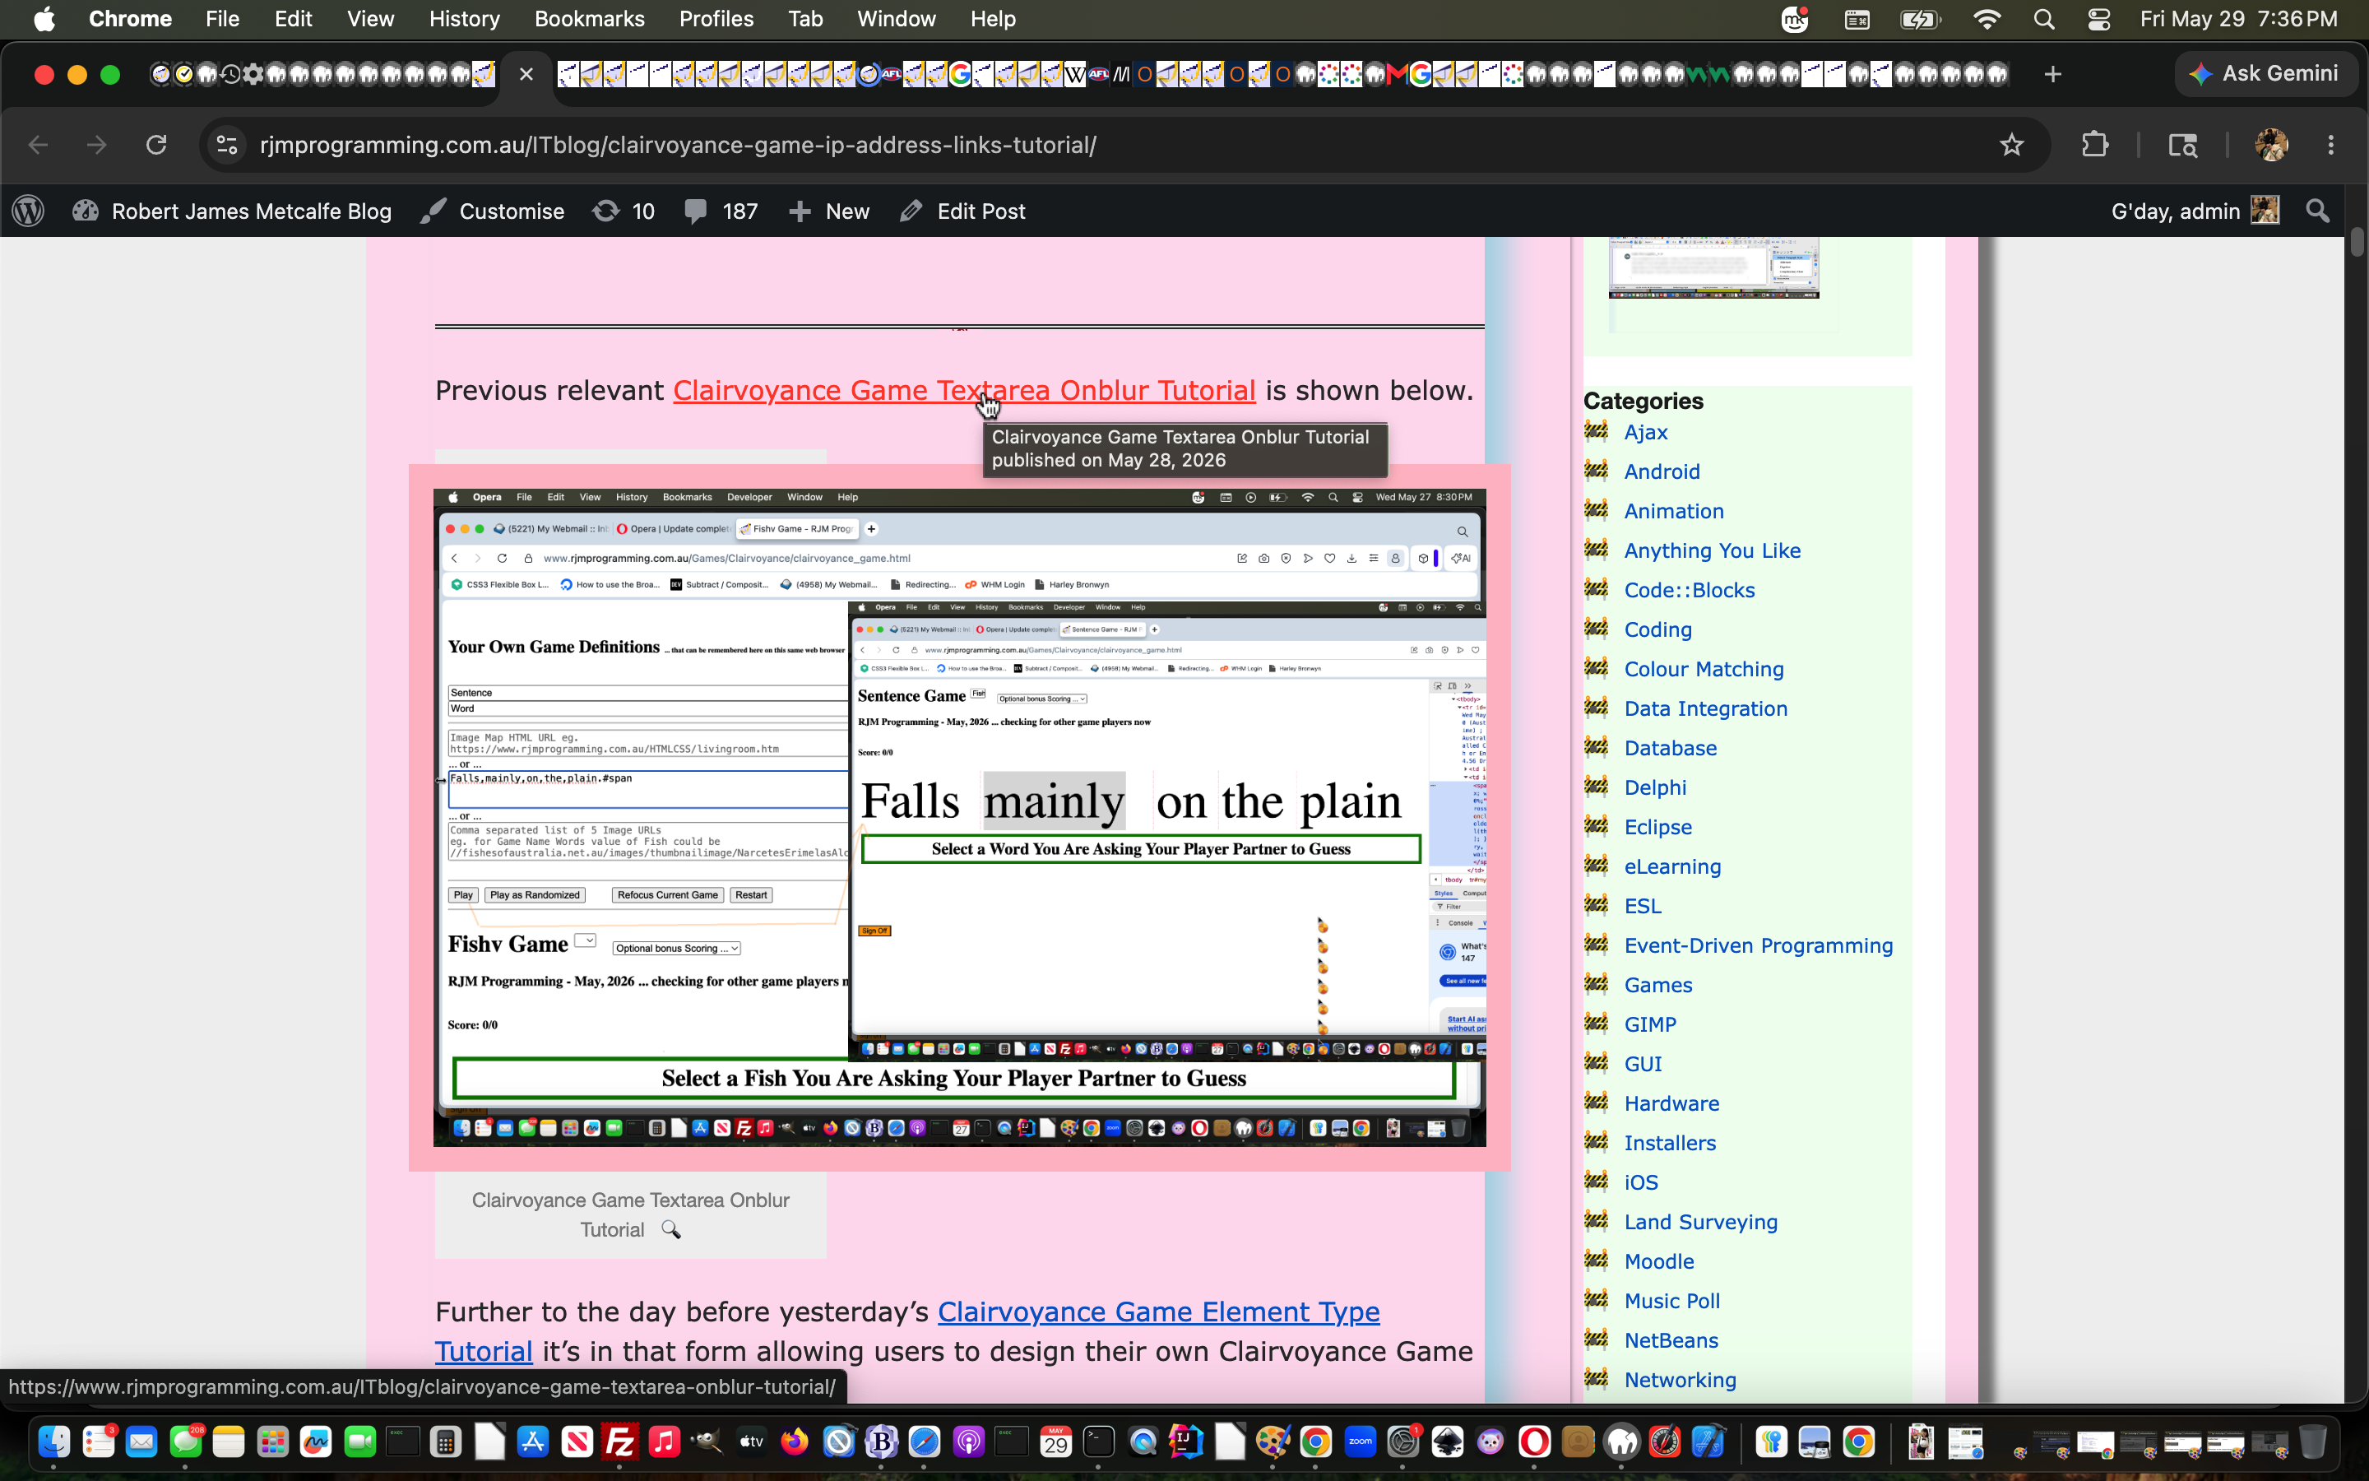Open the App Store from the Dock
The height and width of the screenshot is (1481, 2369).
[x=534, y=1442]
